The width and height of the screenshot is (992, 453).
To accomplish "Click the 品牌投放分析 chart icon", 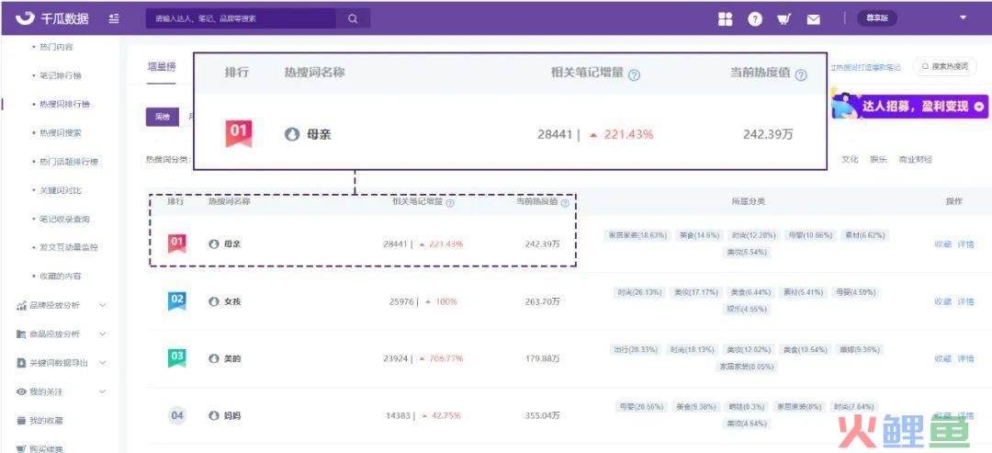I will (x=21, y=306).
